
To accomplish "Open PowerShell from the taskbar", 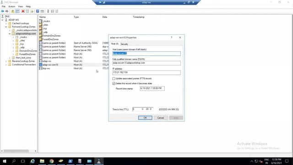I will [71, 161].
